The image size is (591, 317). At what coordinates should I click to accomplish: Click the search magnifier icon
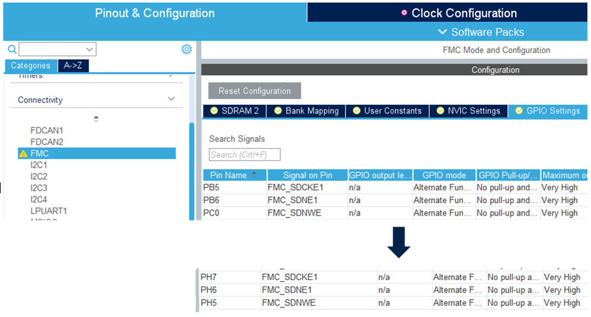(x=12, y=50)
